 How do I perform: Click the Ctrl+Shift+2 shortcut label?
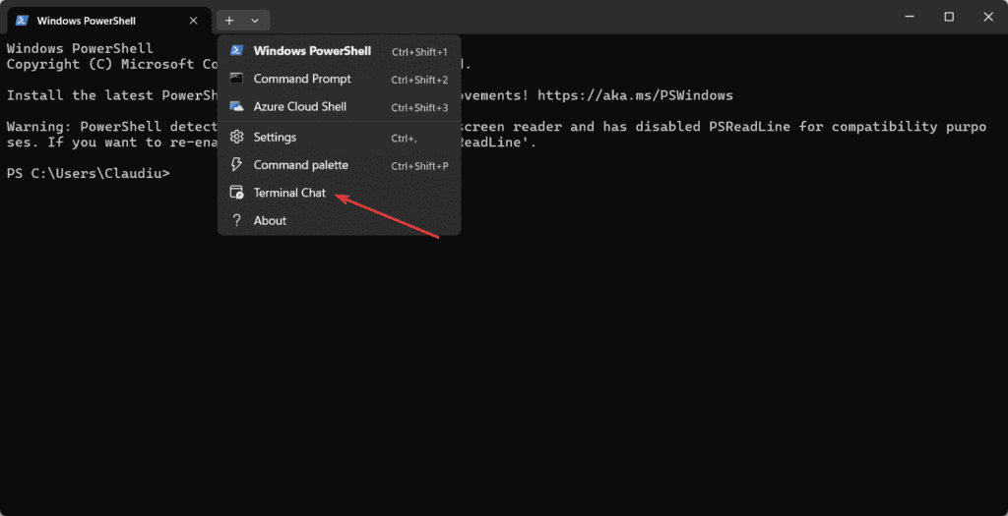[419, 80]
